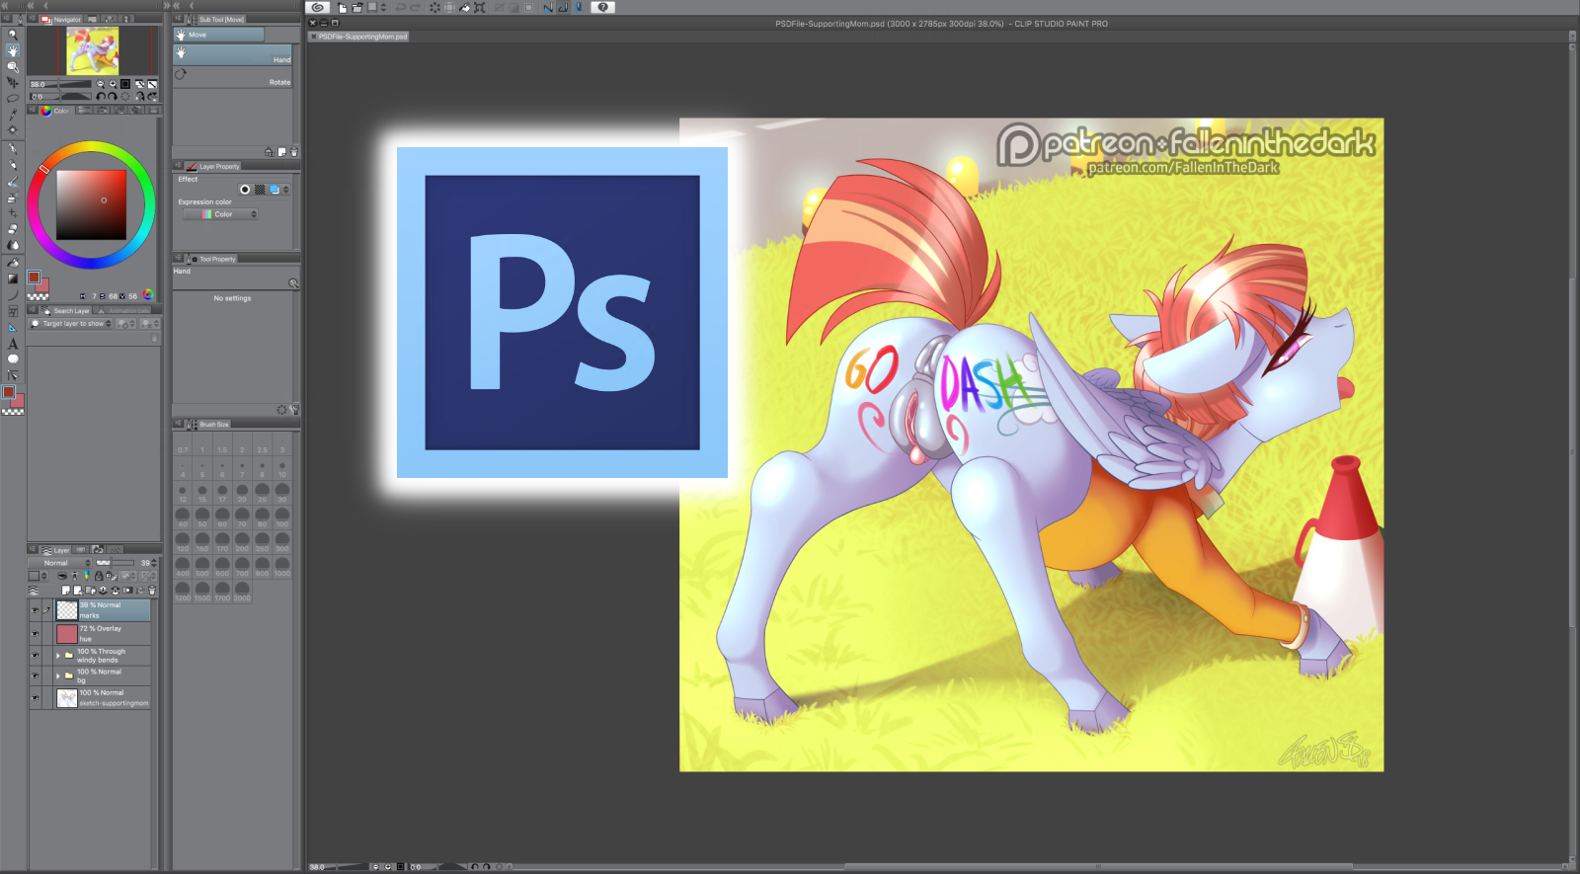Open the Navigator panel menu
Image resolution: width=1580 pixels, height=874 pixels.
(33, 19)
